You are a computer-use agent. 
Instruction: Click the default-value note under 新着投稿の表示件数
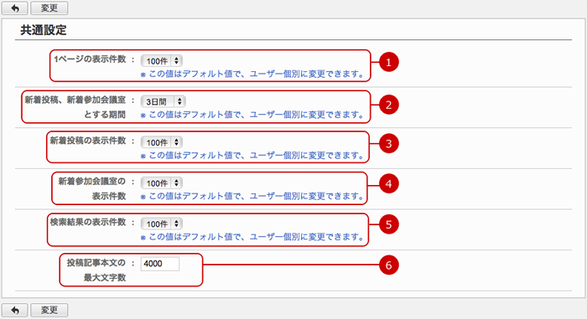click(252, 156)
